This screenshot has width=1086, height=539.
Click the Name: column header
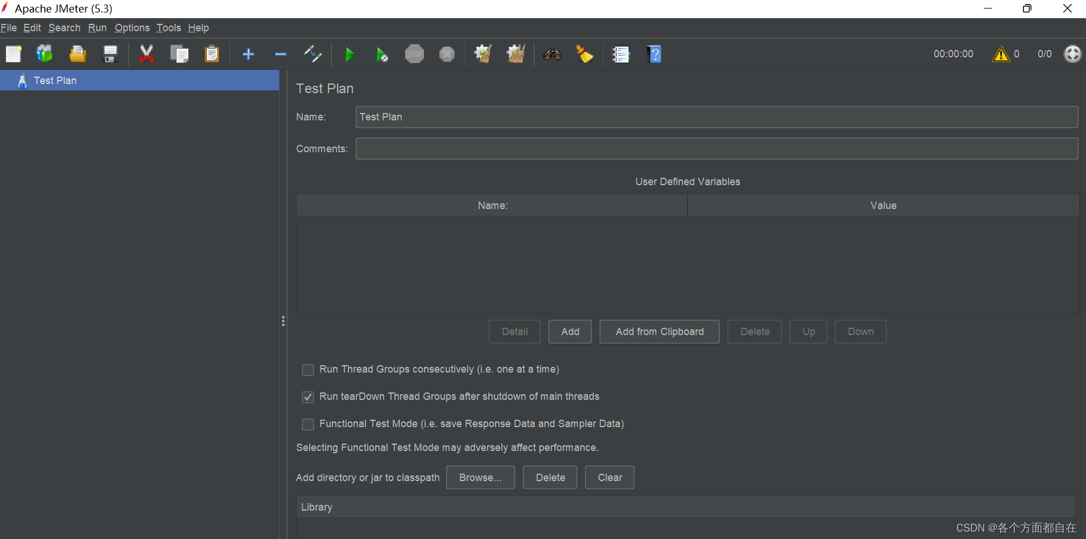(x=492, y=206)
